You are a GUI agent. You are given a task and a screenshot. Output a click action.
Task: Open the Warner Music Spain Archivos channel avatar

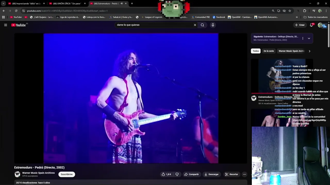(17, 174)
